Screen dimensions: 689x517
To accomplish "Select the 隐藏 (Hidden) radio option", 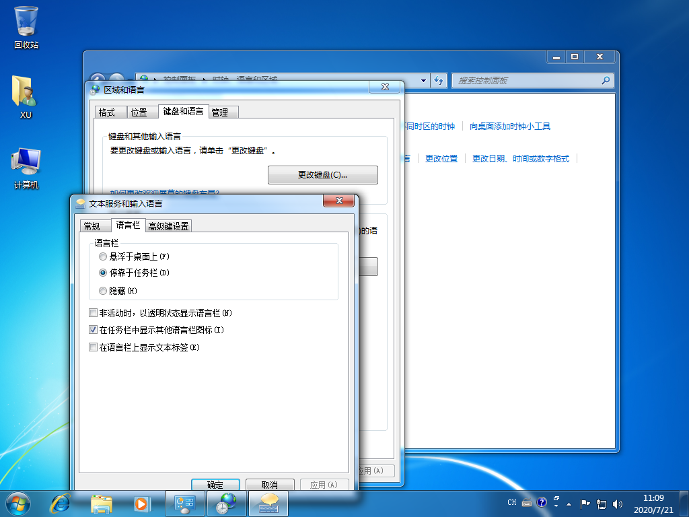I will 102,291.
